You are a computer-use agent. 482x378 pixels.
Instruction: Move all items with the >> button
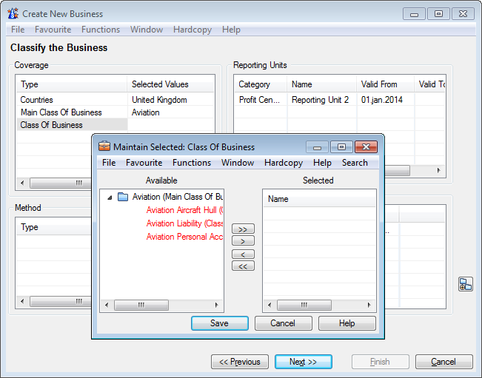point(243,229)
